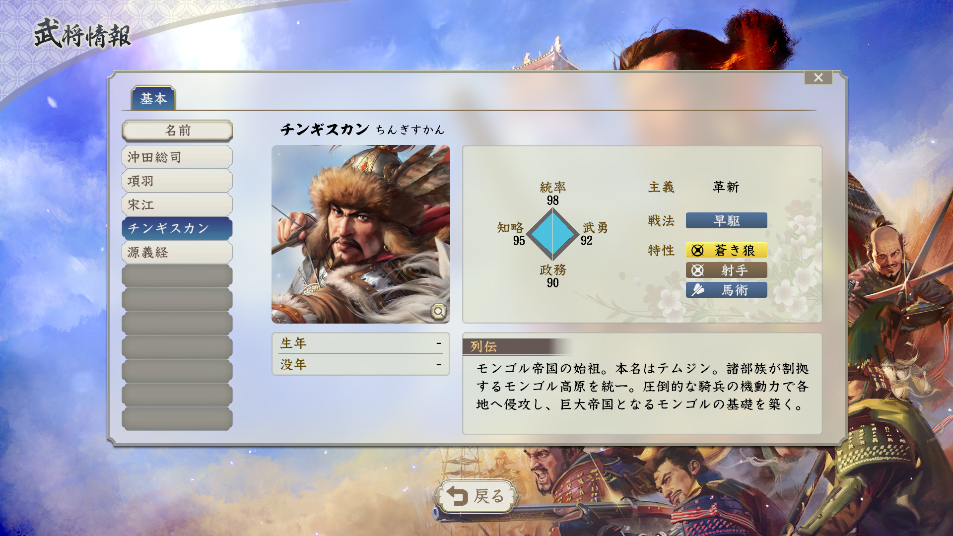Select the highlighted チンギスカン entry

click(x=177, y=228)
